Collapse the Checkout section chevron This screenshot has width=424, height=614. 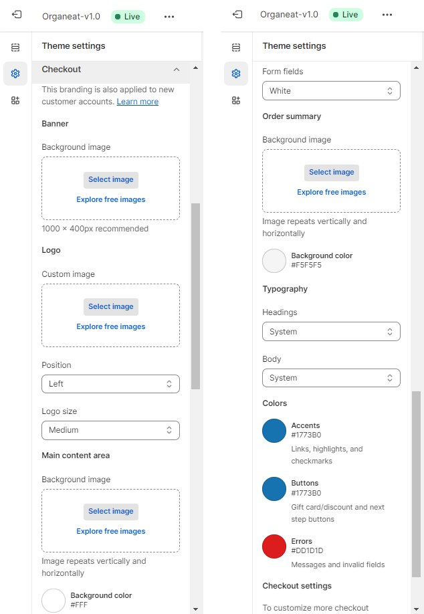coord(177,70)
